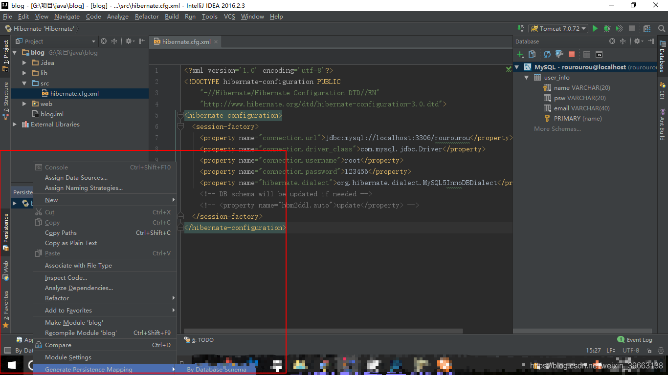The height and width of the screenshot is (375, 668).
Task: Open the QL database console icon
Action: click(x=599, y=55)
